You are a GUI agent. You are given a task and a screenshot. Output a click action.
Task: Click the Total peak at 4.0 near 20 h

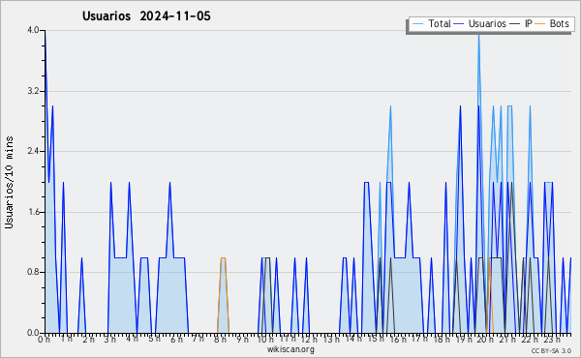[478, 34]
